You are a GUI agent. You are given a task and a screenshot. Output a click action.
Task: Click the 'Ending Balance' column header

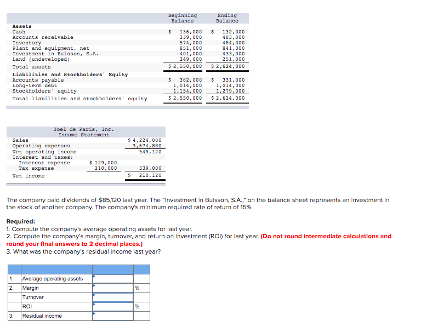(x=227, y=18)
